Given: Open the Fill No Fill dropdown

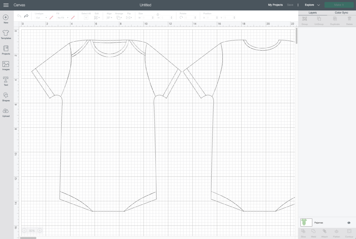Looking at the screenshot, I should tap(63, 18).
